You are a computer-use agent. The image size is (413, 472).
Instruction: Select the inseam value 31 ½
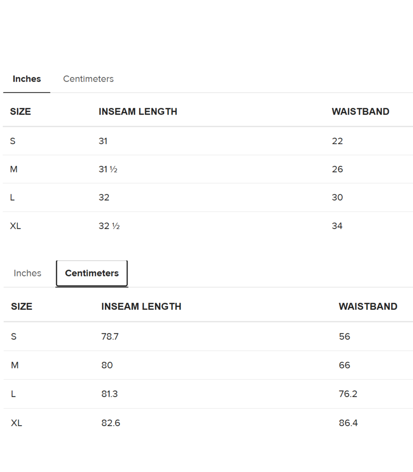point(108,169)
